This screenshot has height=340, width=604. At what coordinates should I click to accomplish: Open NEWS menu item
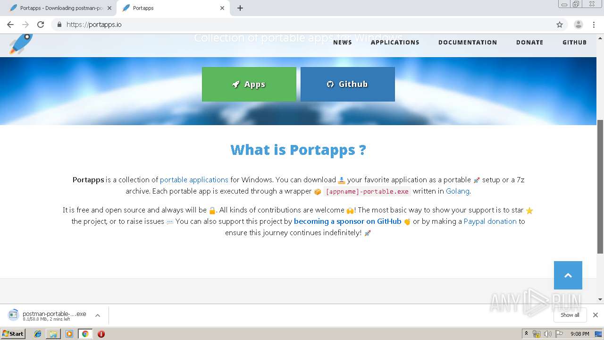343,42
